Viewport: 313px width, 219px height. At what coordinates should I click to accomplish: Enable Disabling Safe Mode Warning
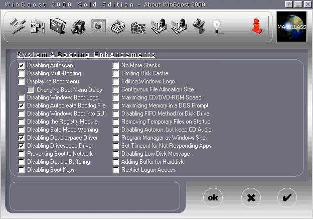pyautogui.click(x=22, y=130)
